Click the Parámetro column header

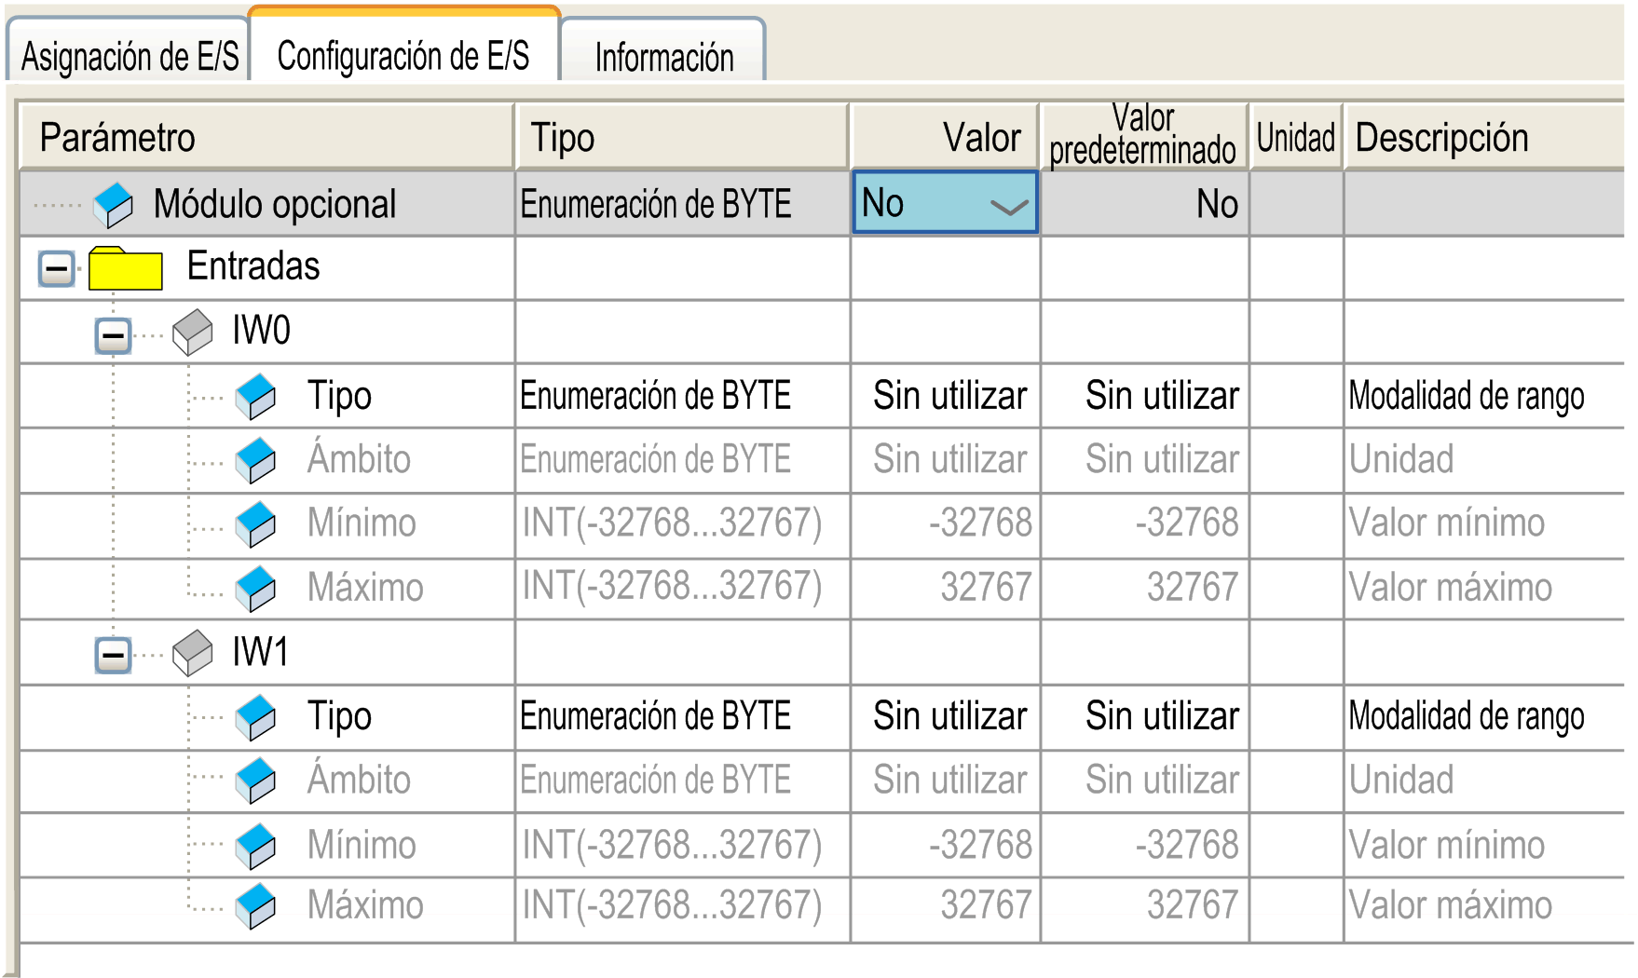click(x=267, y=137)
